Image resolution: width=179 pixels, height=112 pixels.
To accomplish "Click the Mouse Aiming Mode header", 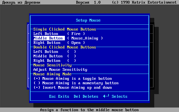I will coord(52,74).
